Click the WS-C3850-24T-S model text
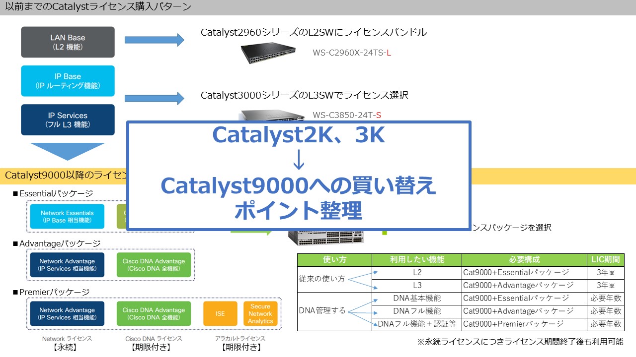The width and height of the screenshot is (636, 357). [x=347, y=115]
